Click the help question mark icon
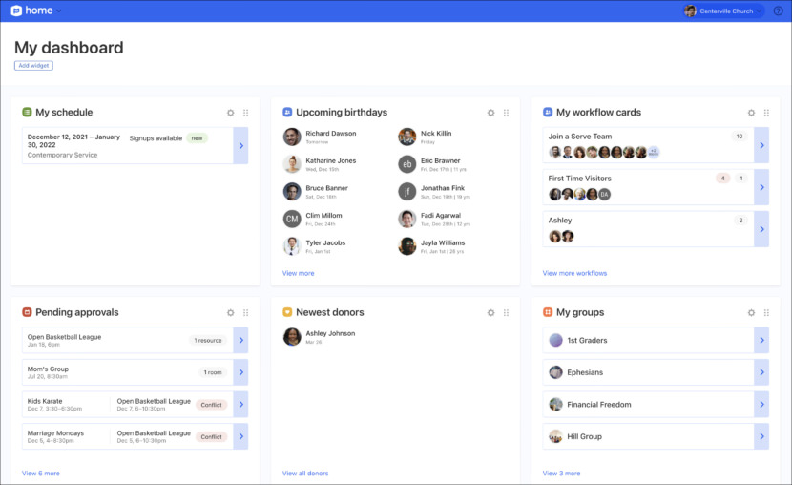Image resolution: width=792 pixels, height=485 pixels. pos(778,11)
